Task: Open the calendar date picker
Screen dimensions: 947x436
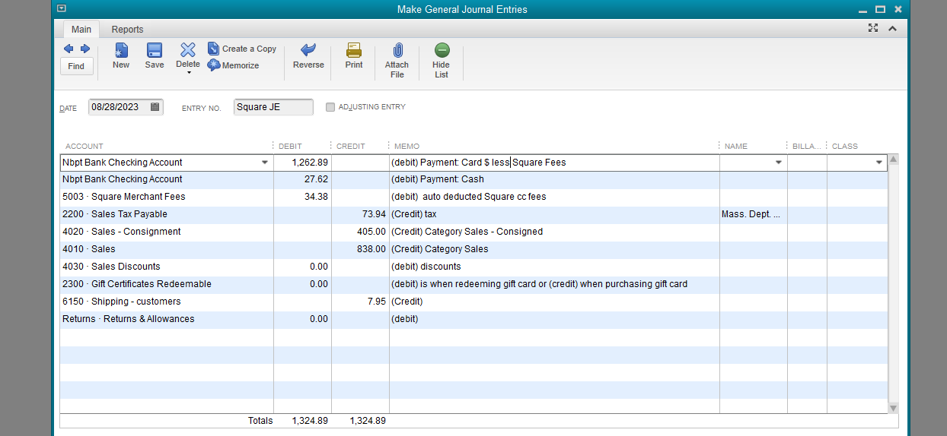Action: coord(155,107)
